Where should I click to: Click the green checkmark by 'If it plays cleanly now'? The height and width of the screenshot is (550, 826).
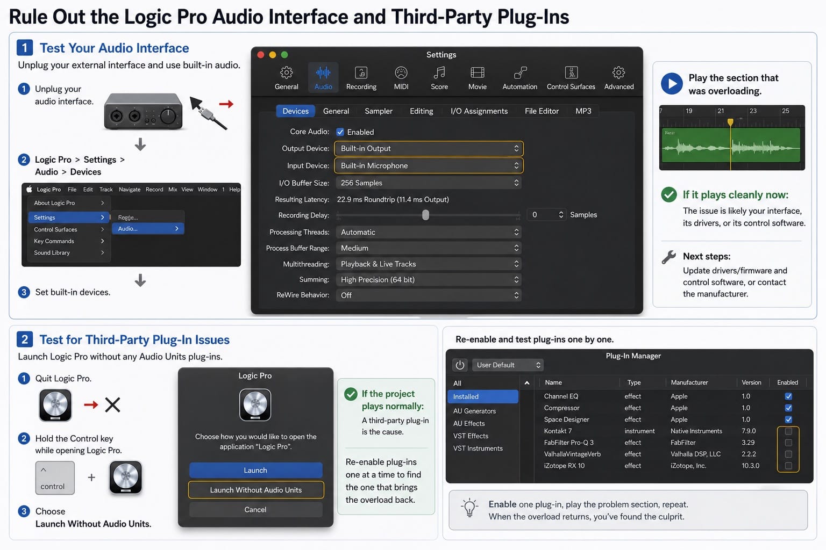click(x=669, y=194)
